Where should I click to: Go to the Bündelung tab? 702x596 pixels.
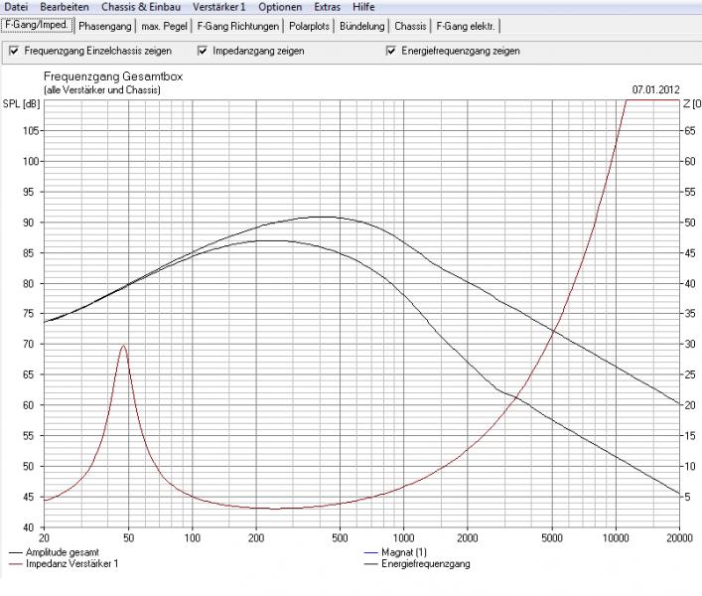tap(363, 26)
